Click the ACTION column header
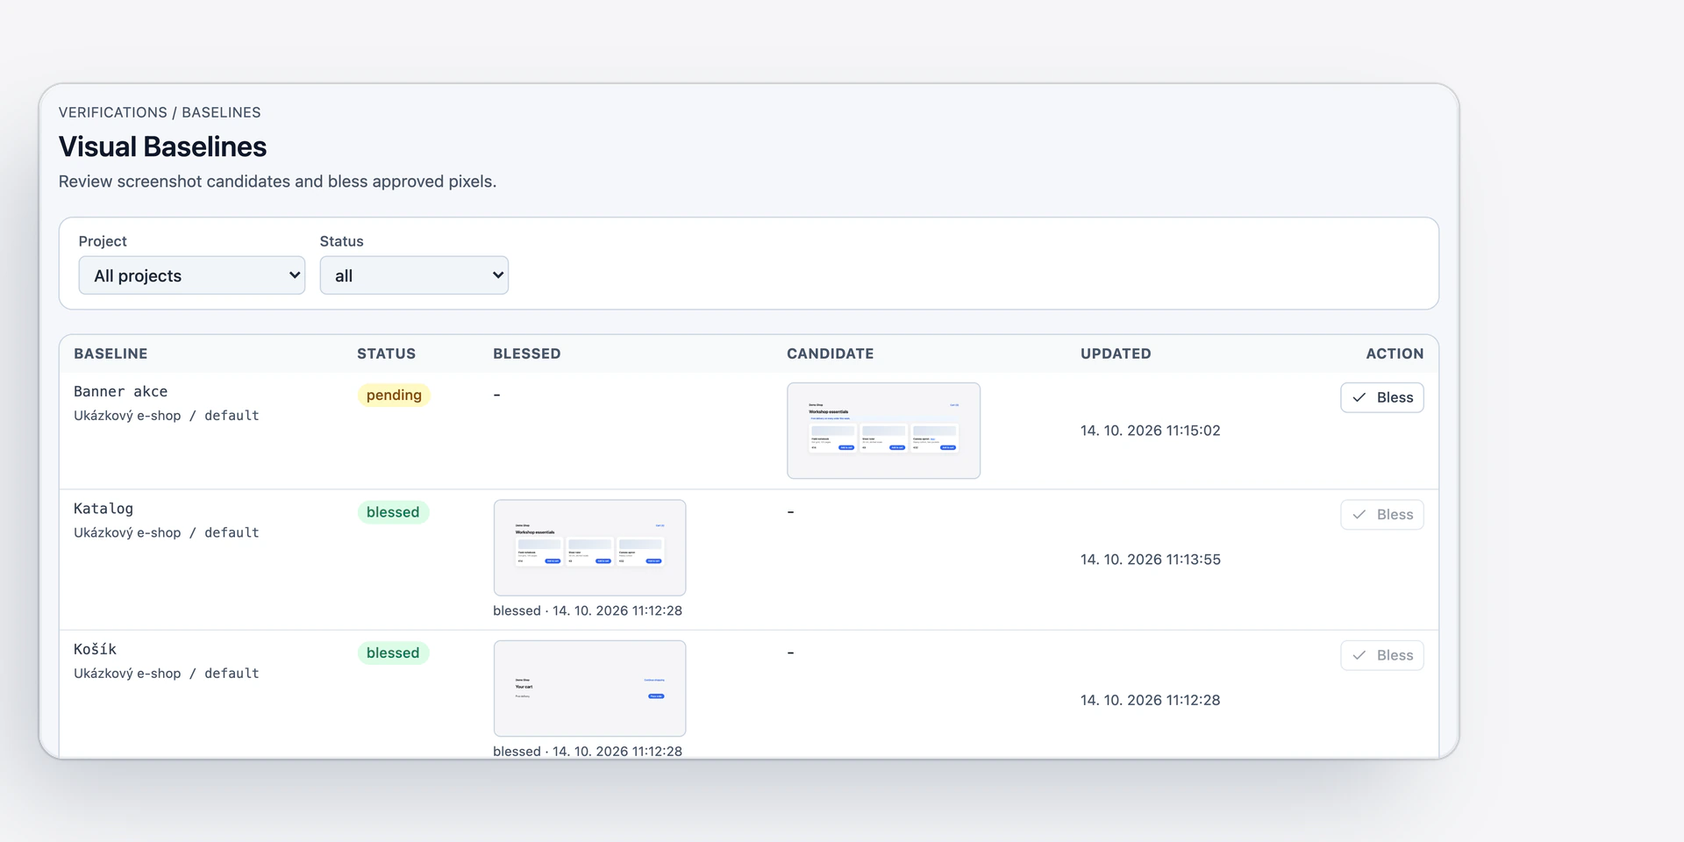1684x842 pixels. pyautogui.click(x=1395, y=353)
